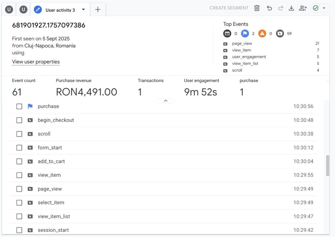Viewport: 335px width, 237px height.
Task: Download the exploration data
Action: [291, 8]
